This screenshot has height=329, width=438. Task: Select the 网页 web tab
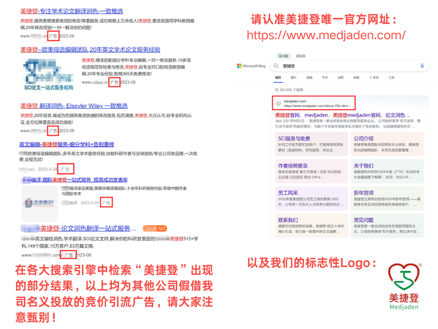[x=278, y=78]
